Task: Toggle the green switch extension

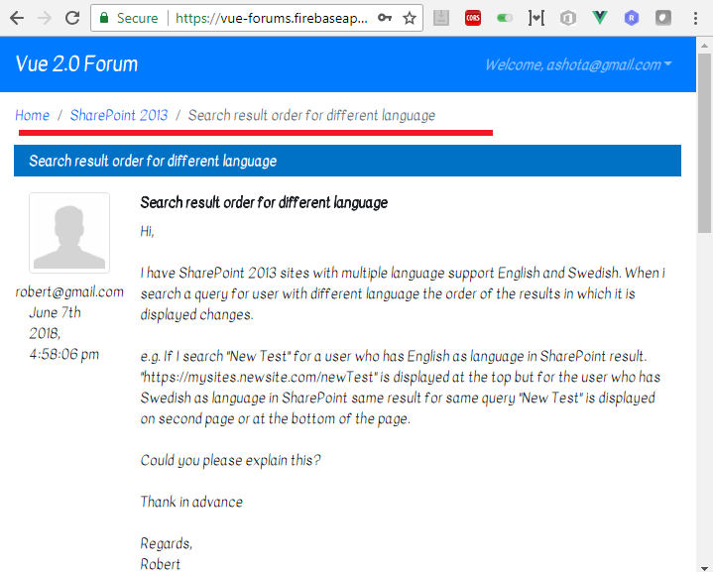Action: click(505, 18)
